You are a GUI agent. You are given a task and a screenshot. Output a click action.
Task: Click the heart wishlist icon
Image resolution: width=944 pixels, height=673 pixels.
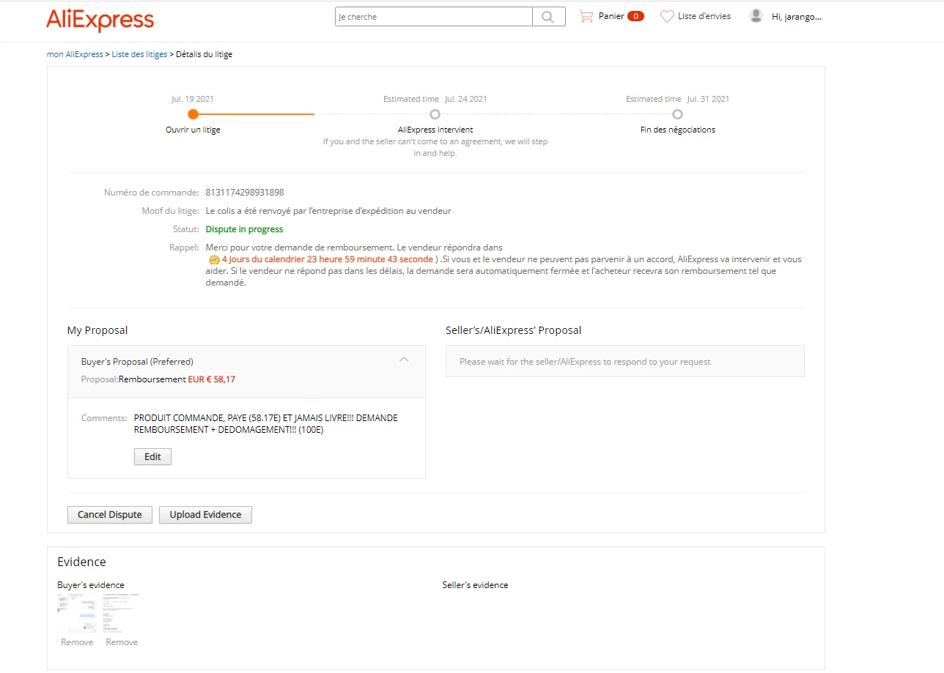pos(667,16)
